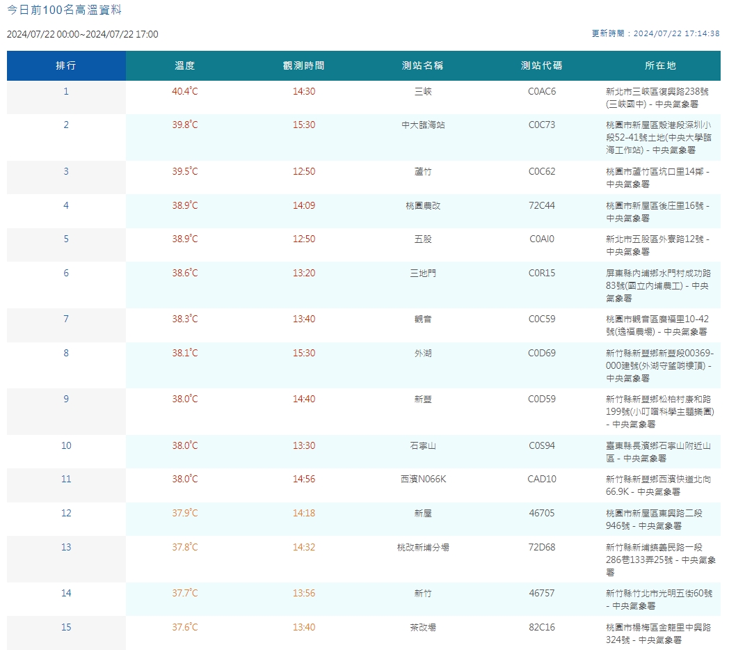Image resolution: width=729 pixels, height=650 pixels.
Task: Click location text 新北市三峽區復興路238號
Action: click(657, 92)
